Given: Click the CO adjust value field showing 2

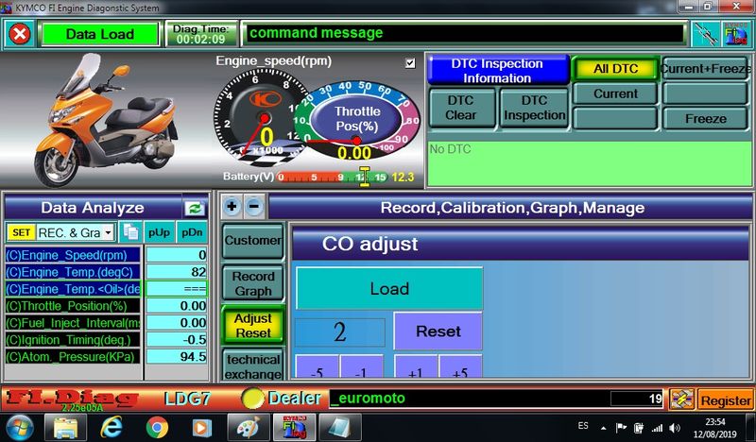Looking at the screenshot, I should coord(340,332).
